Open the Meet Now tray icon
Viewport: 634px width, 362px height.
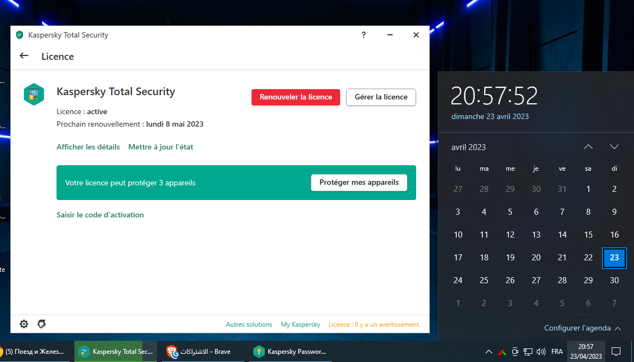click(x=514, y=352)
